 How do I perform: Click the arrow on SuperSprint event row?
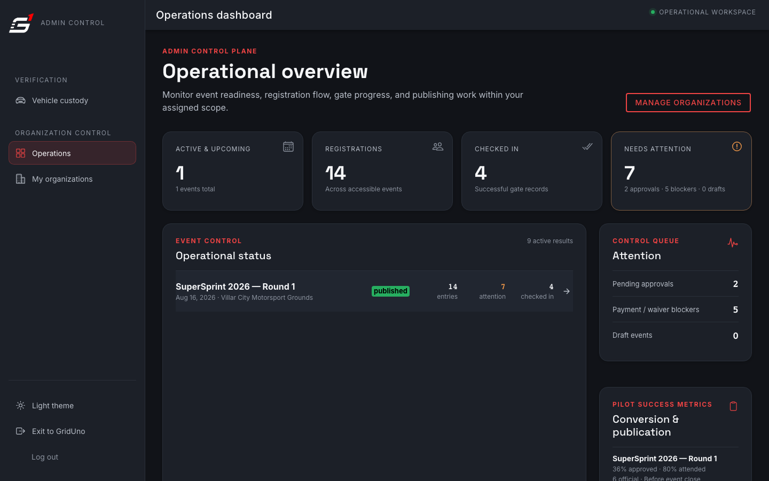(567, 291)
